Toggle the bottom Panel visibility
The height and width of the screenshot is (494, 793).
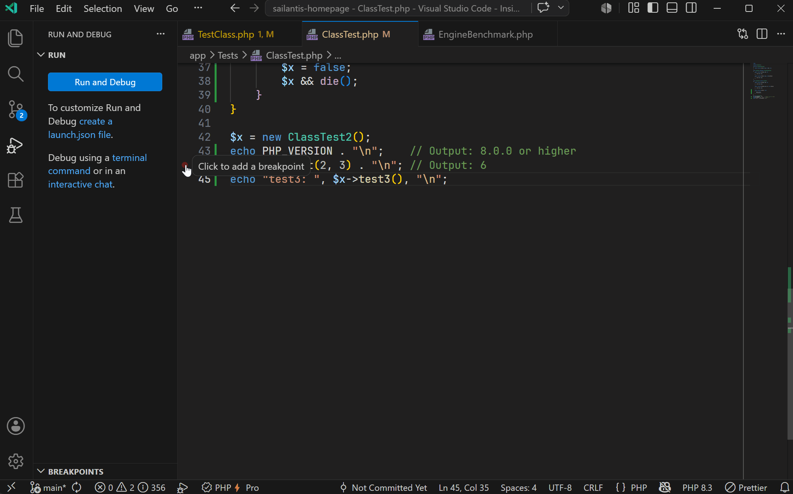(x=672, y=8)
